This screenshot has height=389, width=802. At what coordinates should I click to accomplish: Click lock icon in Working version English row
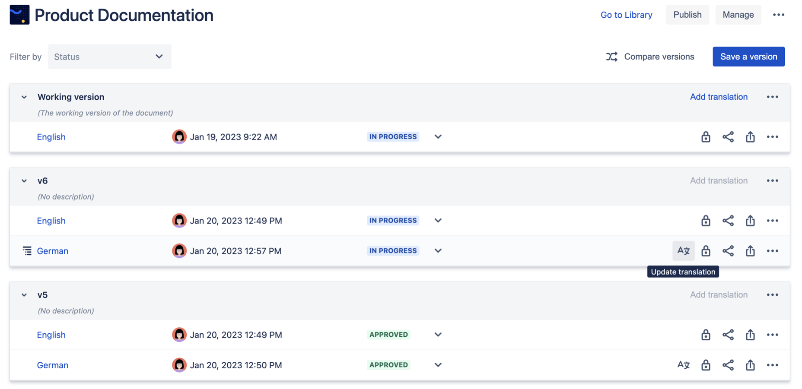click(706, 137)
